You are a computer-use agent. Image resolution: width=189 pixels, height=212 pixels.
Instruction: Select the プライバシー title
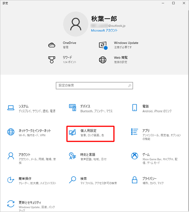pyautogui.click(x=149, y=178)
